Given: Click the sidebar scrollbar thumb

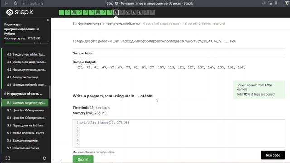Looking at the screenshot, I should (49, 92).
